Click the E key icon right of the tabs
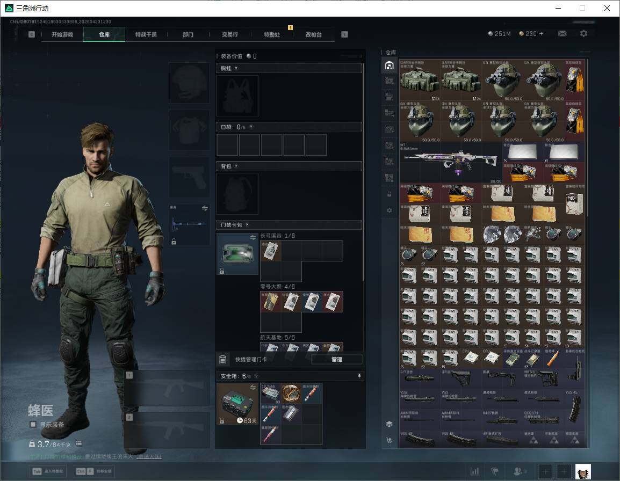The height and width of the screenshot is (481, 620). (x=344, y=34)
